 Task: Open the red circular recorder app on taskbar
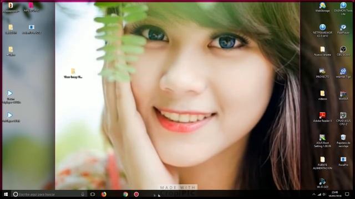click(x=136, y=194)
